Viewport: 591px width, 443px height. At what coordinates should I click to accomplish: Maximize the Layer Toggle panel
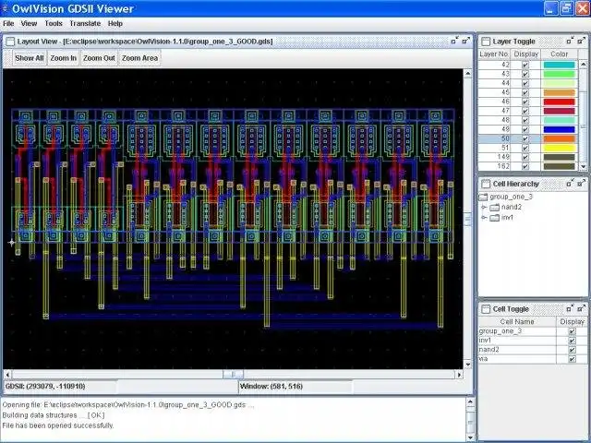(581, 41)
